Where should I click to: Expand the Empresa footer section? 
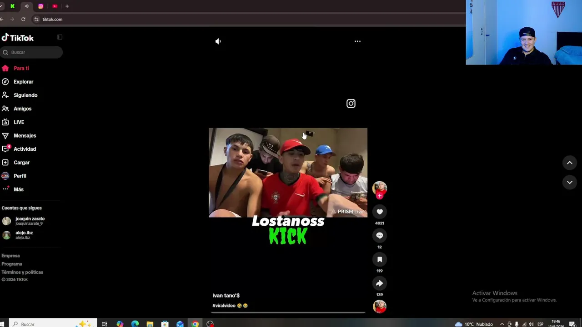tap(10, 256)
